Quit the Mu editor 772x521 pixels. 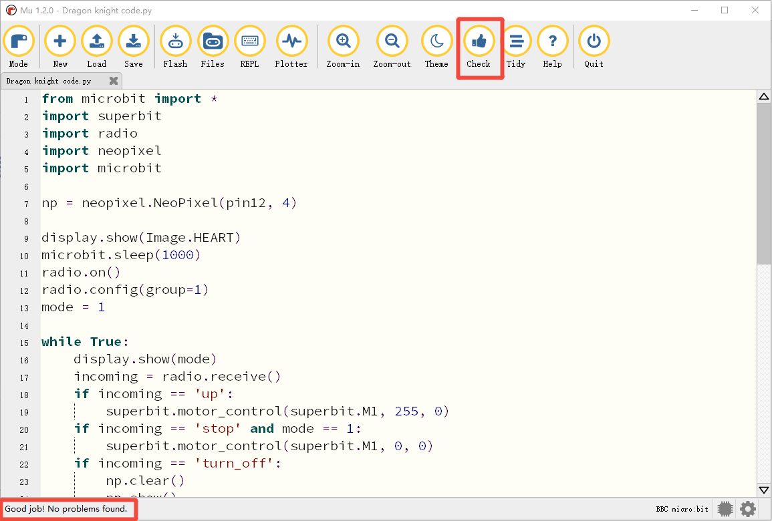click(594, 47)
